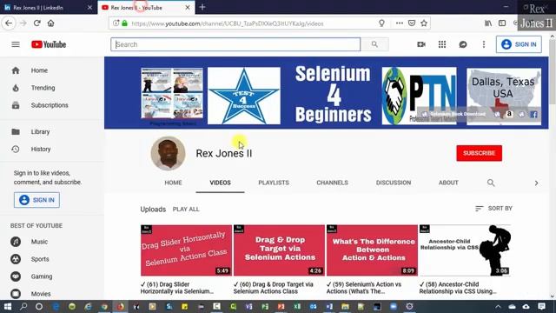Open the three-dot settings menu in the YouTube header
Image resolution: width=556 pixels, height=313 pixels.
point(484,44)
